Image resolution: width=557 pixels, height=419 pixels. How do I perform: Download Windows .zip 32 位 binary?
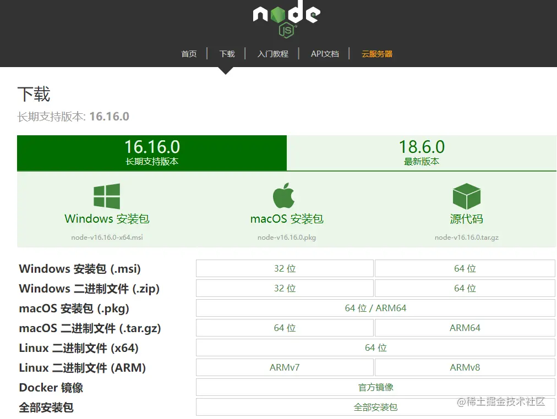pyautogui.click(x=285, y=289)
